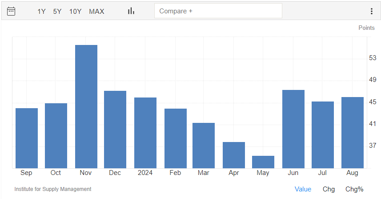This screenshot has width=381, height=199.
Task: Click the Points unit label
Action: 366,28
